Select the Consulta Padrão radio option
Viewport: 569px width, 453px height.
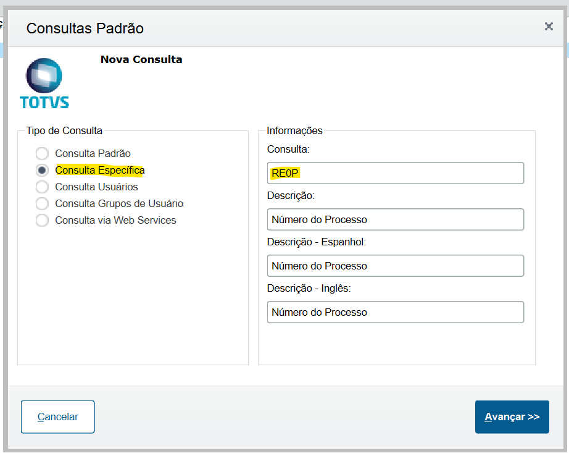click(42, 153)
